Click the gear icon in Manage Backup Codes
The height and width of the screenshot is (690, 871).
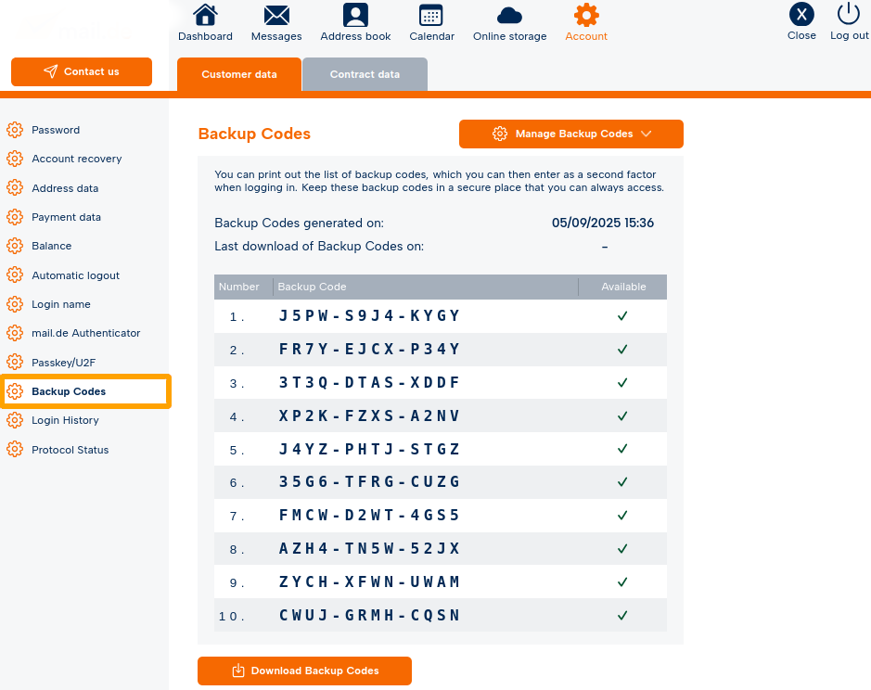pos(500,134)
